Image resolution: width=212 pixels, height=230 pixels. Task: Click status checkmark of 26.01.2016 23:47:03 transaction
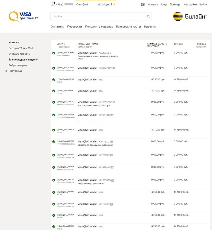[x=54, y=142]
